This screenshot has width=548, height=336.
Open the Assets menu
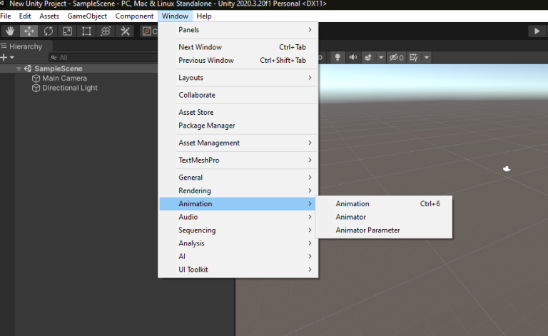click(49, 16)
